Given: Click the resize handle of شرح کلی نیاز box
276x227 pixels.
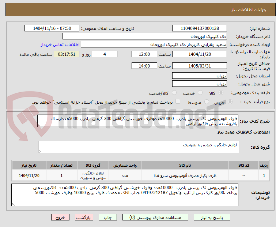Looking at the screenshot, I should tap(39, 125).
